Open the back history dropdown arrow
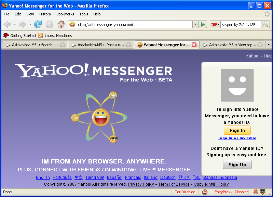273x197 pixels. point(15,24)
